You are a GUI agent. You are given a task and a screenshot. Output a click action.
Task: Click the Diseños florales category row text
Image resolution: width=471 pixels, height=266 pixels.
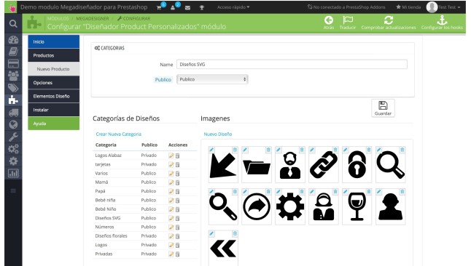(111, 236)
